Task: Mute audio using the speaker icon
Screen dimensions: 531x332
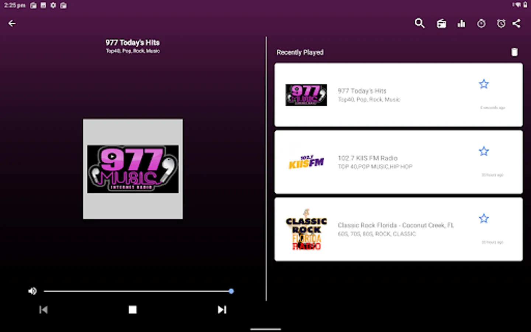Action: pos(32,291)
